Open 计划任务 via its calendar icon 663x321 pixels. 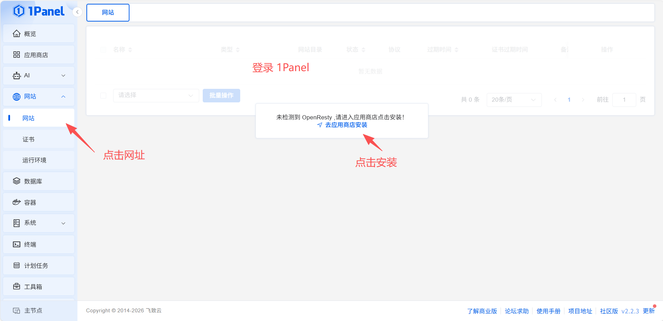[x=17, y=265]
